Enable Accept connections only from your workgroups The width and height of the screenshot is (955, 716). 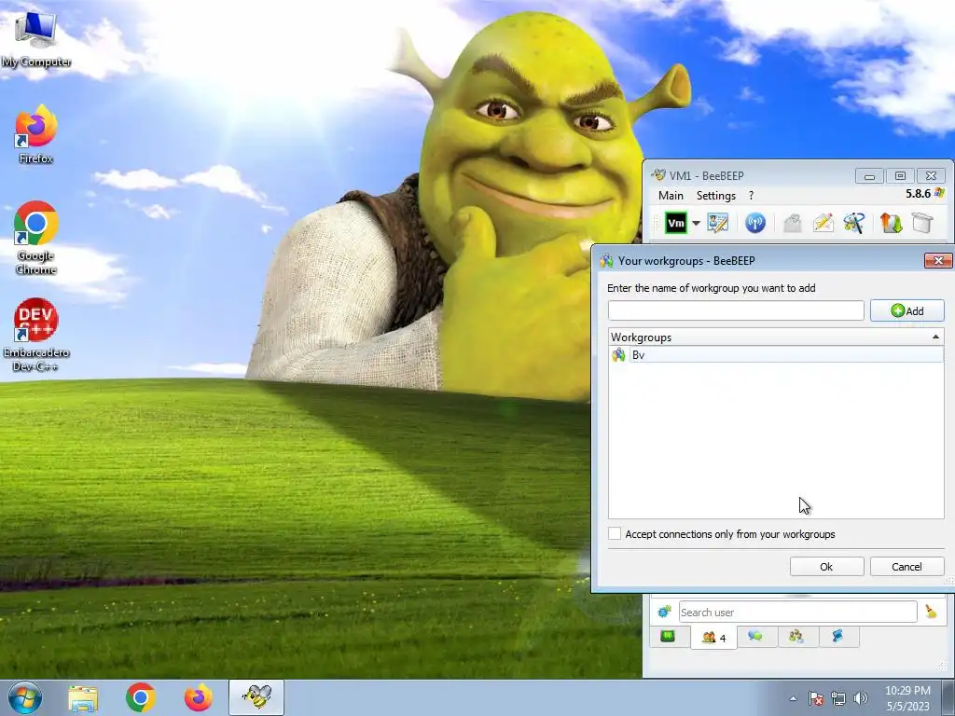tap(615, 534)
